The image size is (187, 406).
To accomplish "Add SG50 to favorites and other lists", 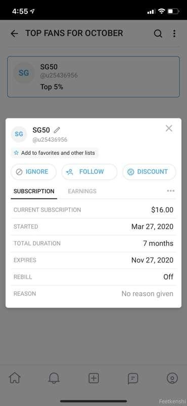I will 55,153.
